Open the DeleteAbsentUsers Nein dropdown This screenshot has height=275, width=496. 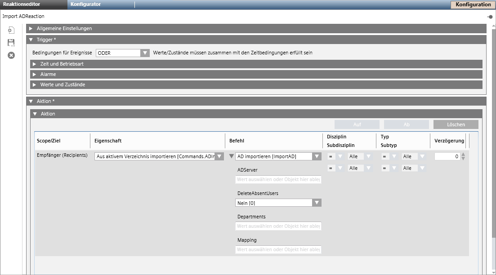[317, 203]
